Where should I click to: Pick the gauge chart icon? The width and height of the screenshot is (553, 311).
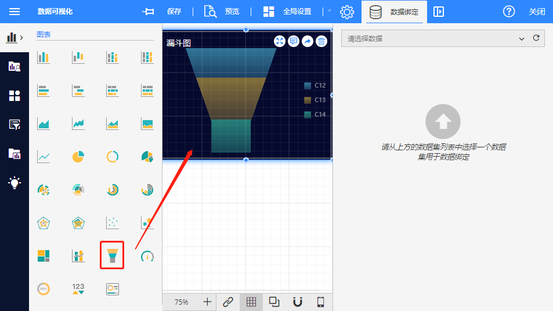click(x=147, y=256)
